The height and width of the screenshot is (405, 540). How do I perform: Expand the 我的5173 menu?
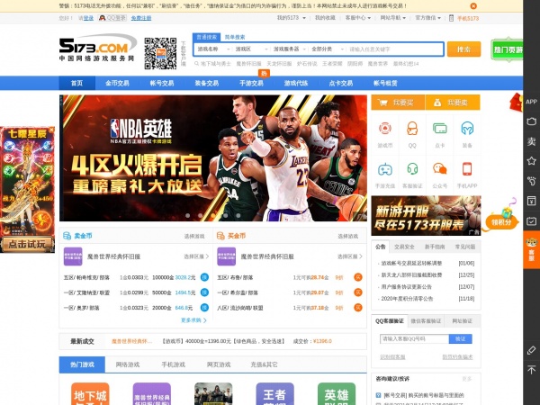(x=291, y=18)
